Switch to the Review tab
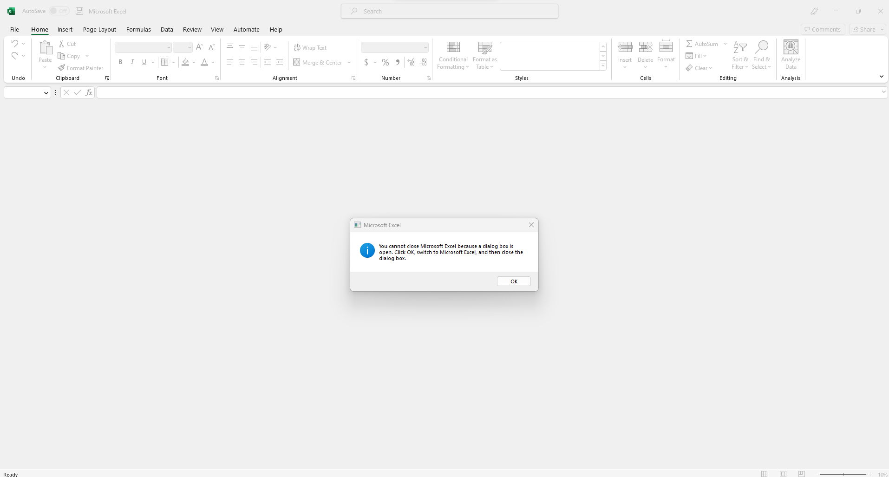Image resolution: width=889 pixels, height=477 pixels. 192,29
